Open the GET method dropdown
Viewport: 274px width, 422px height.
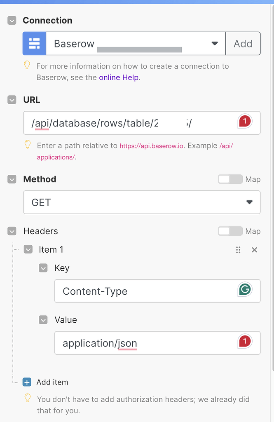[x=249, y=202]
